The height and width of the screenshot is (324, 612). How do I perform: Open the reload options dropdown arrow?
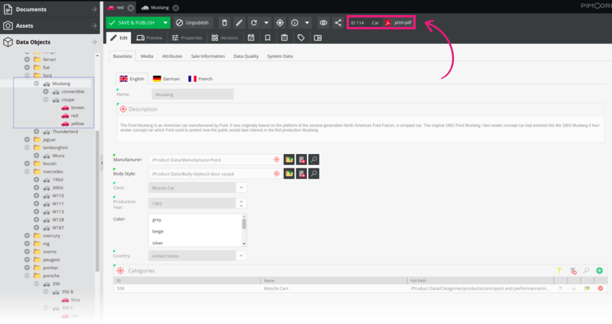pos(266,22)
